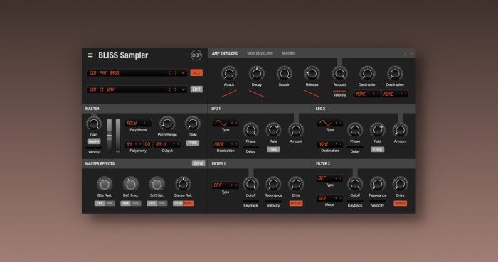Open the MAIN Output selector
The height and width of the screenshot is (262, 498).
167,144
